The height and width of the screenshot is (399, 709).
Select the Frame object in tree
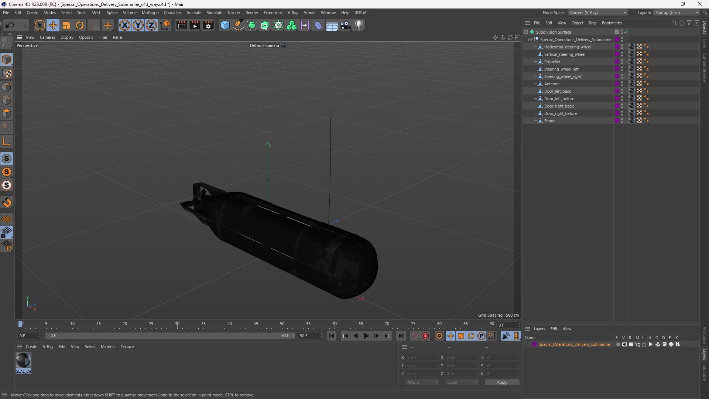[549, 121]
